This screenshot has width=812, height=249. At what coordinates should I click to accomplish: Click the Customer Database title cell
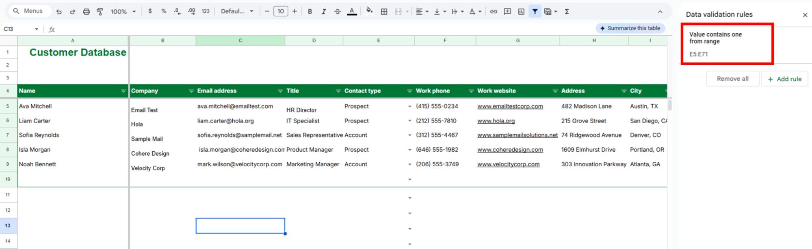pyautogui.click(x=73, y=53)
